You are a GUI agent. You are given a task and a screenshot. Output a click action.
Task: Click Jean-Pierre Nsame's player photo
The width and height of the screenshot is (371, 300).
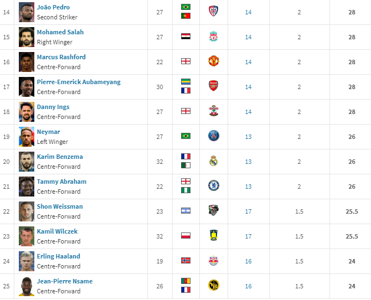pos(27,286)
